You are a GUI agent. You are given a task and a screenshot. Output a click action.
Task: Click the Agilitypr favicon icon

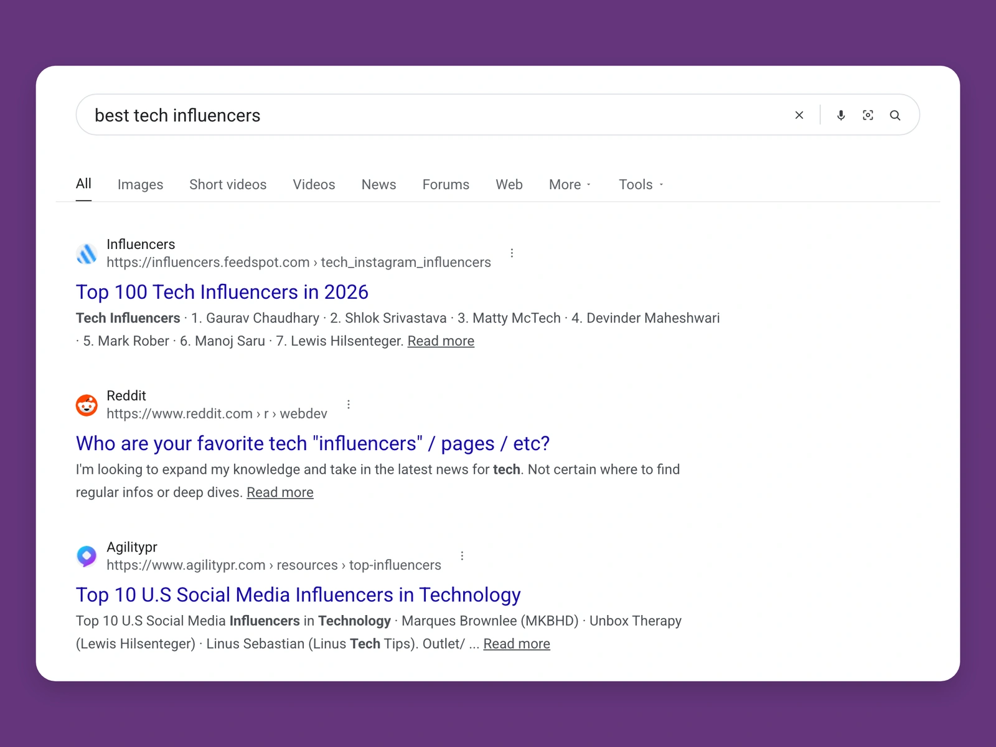pos(87,556)
